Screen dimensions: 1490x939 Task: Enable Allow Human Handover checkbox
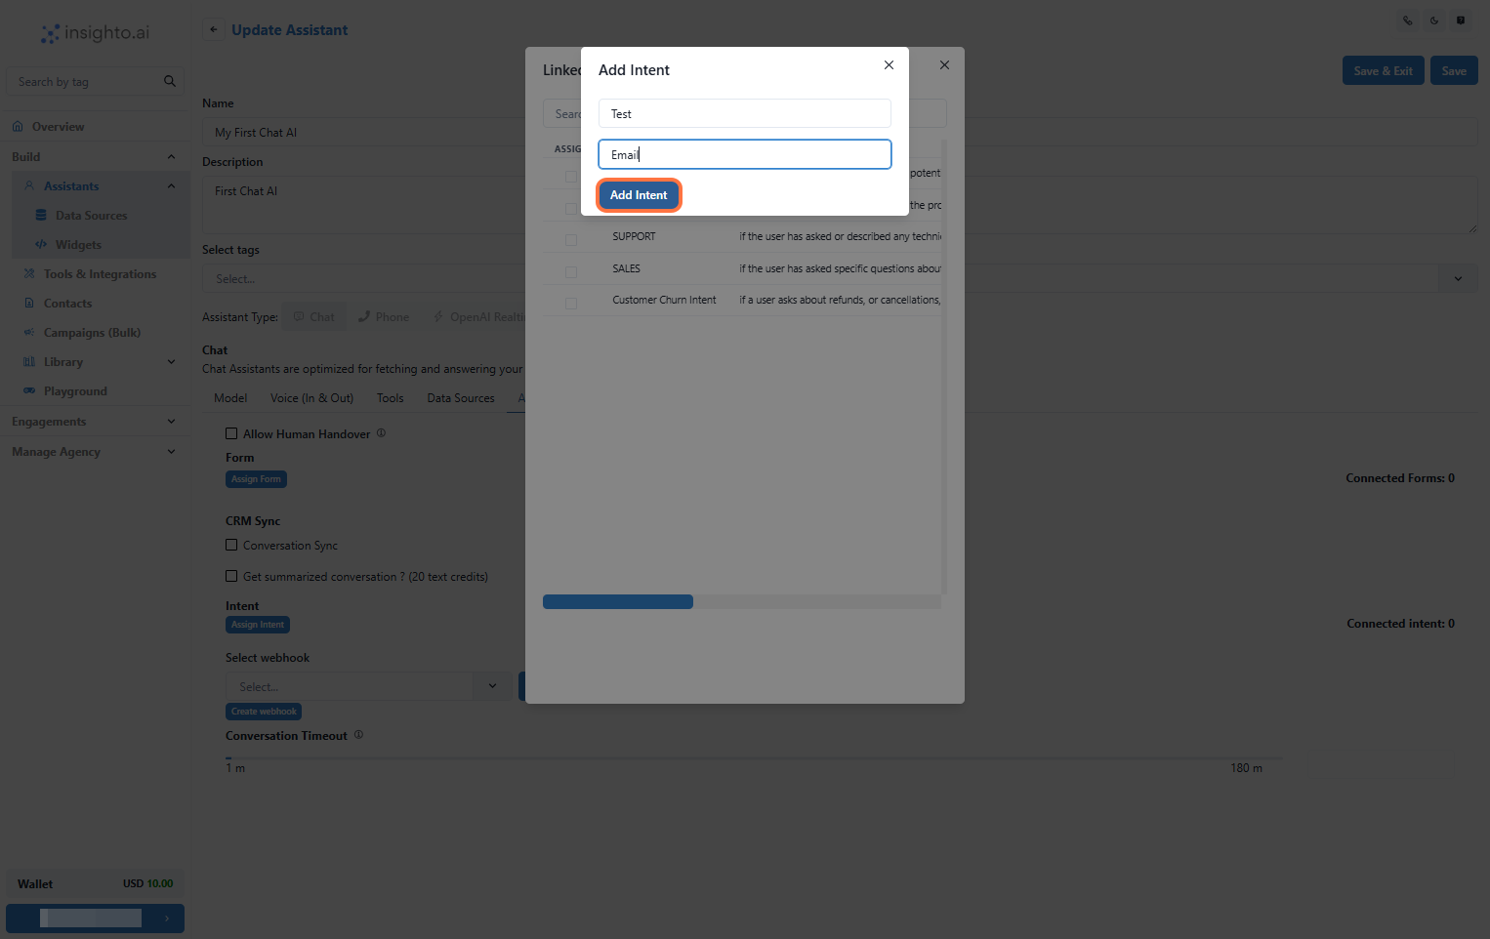(231, 433)
